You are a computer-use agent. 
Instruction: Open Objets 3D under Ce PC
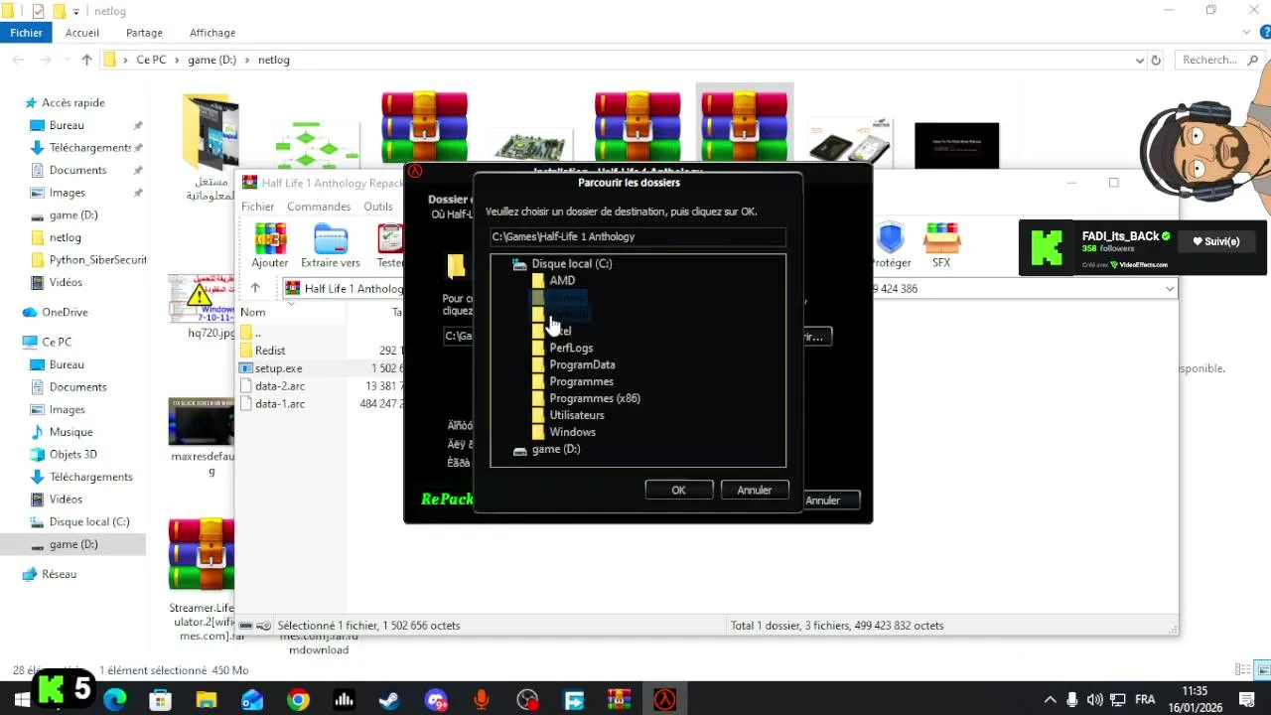click(72, 455)
